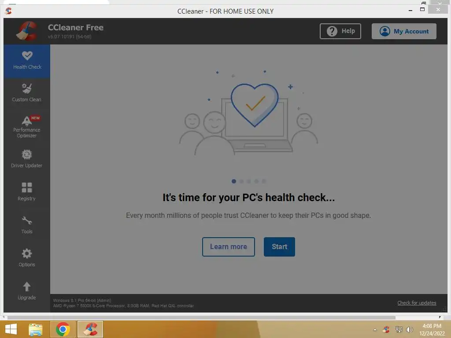Click the horizontal scrollbar below the window
Screen dimensions: 451x338
[x=201, y=317]
